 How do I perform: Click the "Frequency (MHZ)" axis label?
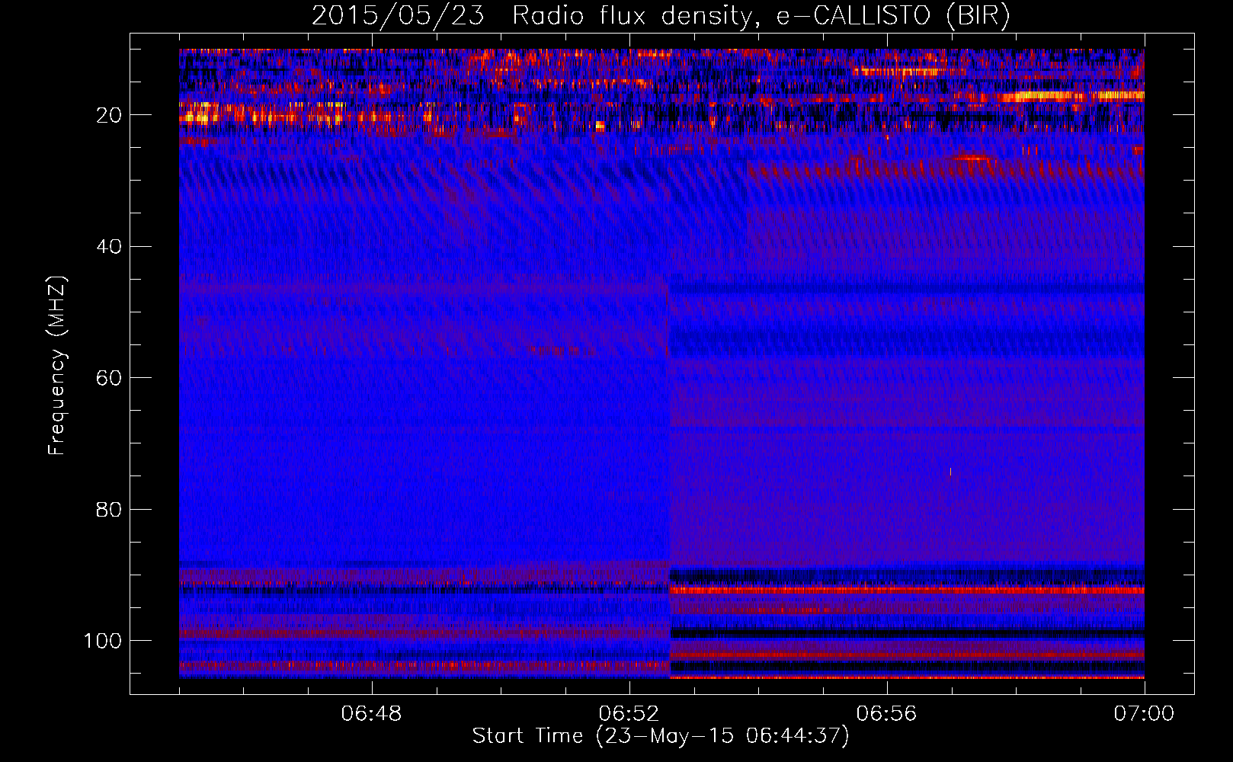pos(57,366)
